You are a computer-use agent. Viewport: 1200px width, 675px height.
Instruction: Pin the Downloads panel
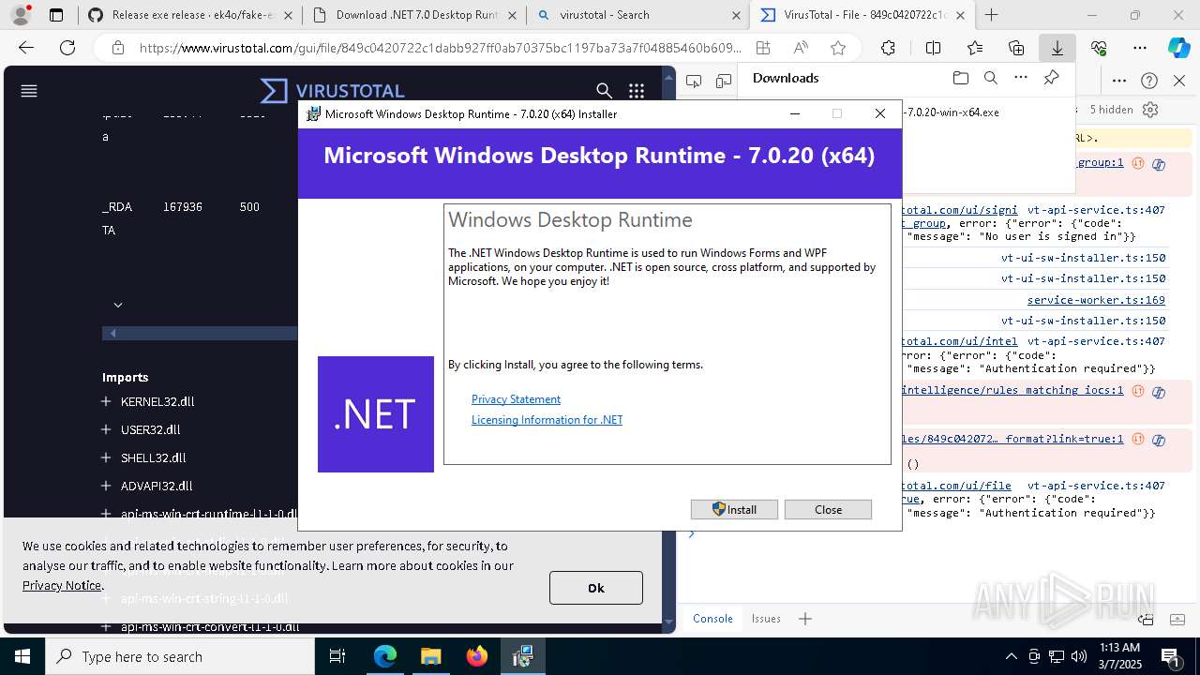1052,79
